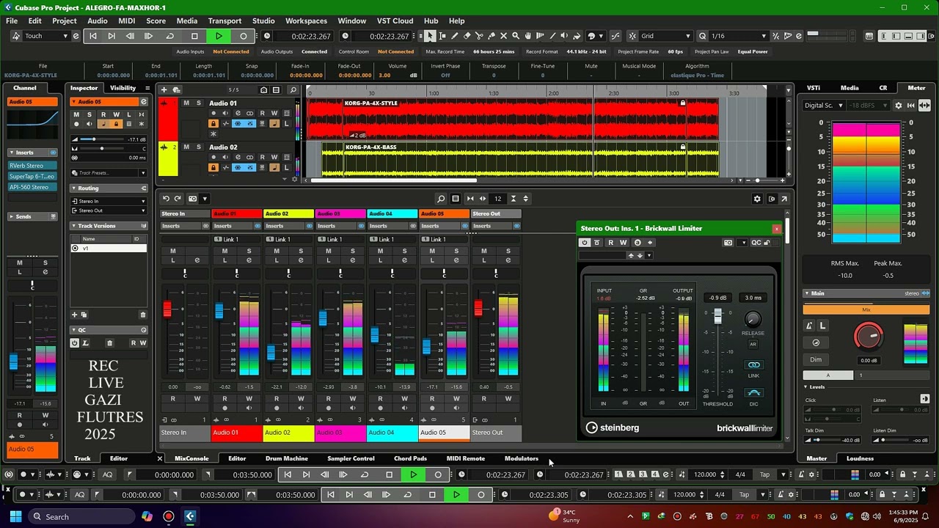Select the Erase tool
The width and height of the screenshot is (939, 528).
click(x=467, y=36)
